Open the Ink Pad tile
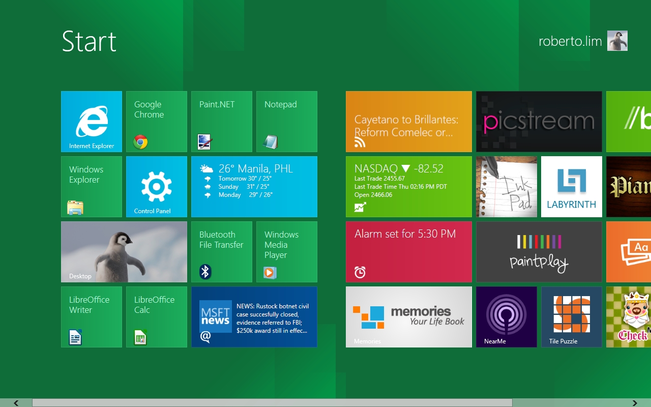Screen dimensions: 651x407 507,187
